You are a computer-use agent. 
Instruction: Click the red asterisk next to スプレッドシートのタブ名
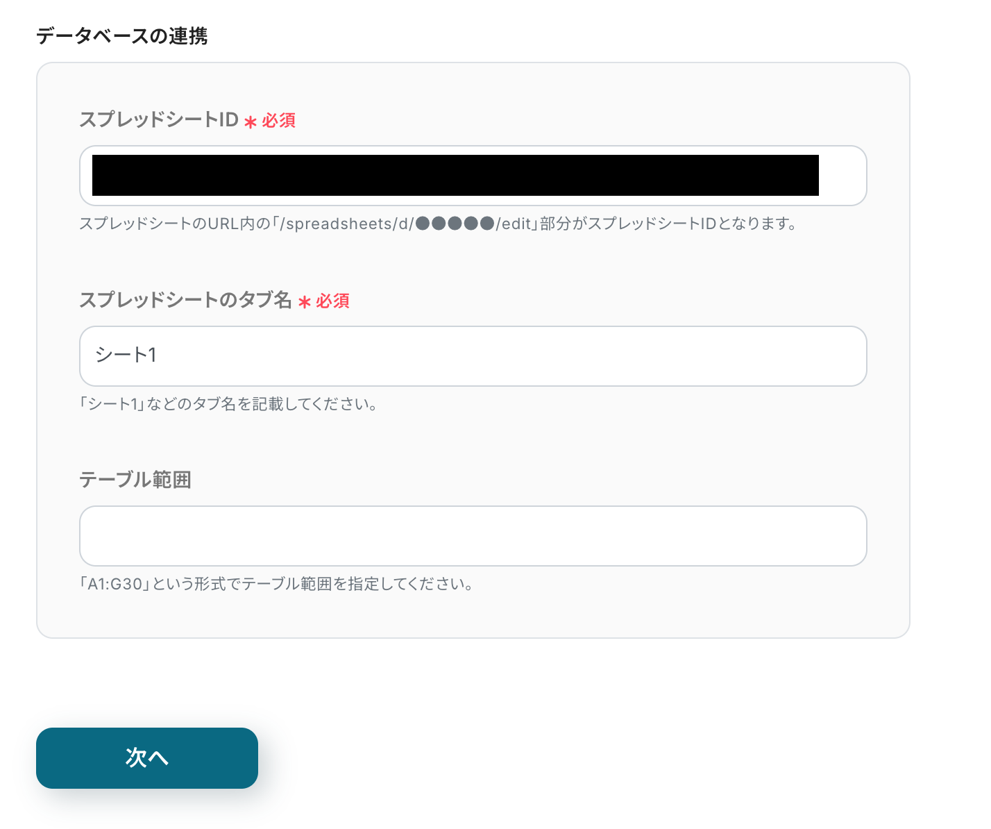304,302
